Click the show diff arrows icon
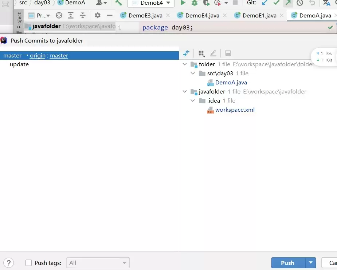Screen dimensions: 337x270 (x=186, y=53)
